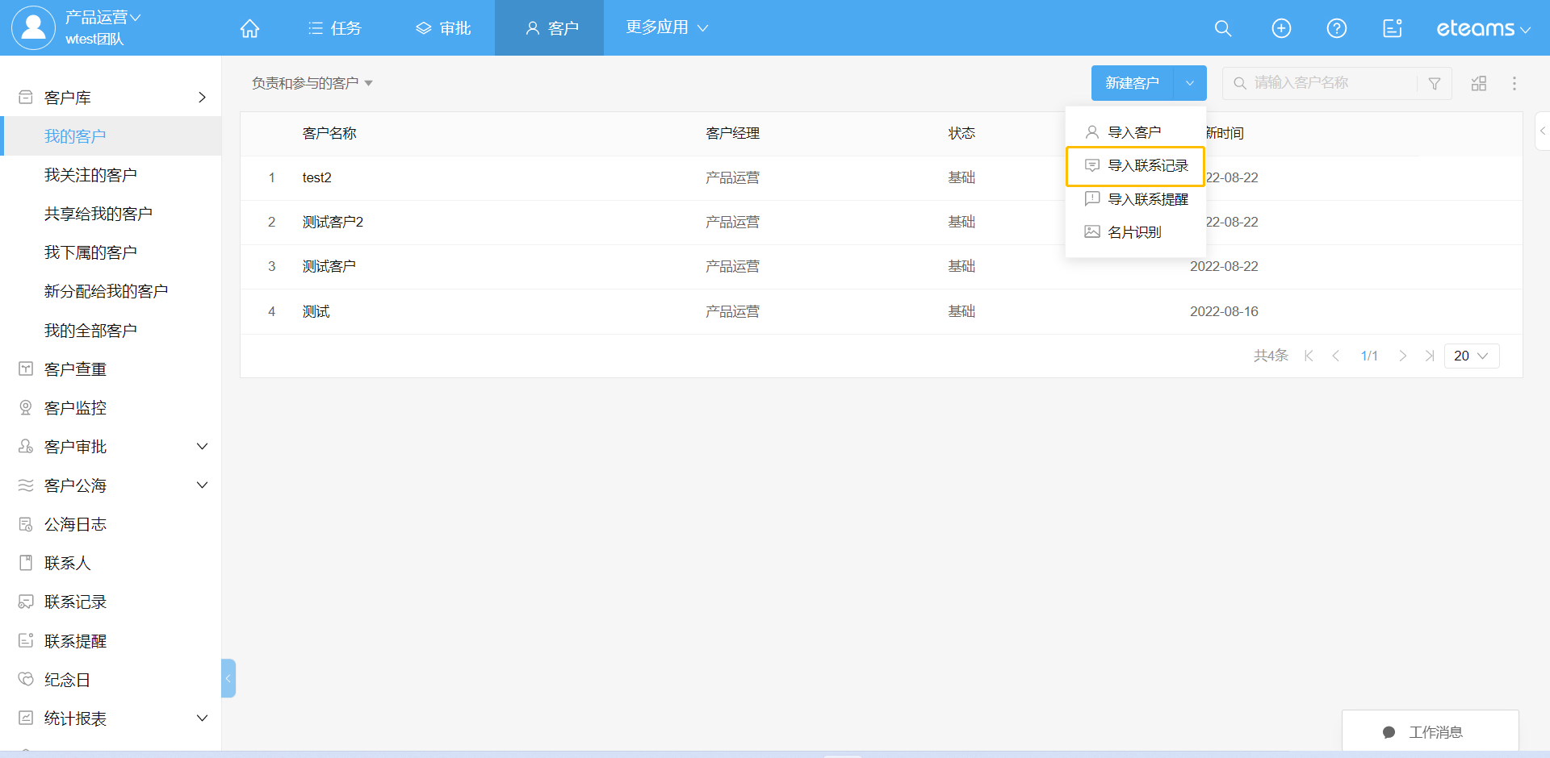The image size is (1550, 758).
Task: Click the user avatar icon
Action: pyautogui.click(x=33, y=27)
